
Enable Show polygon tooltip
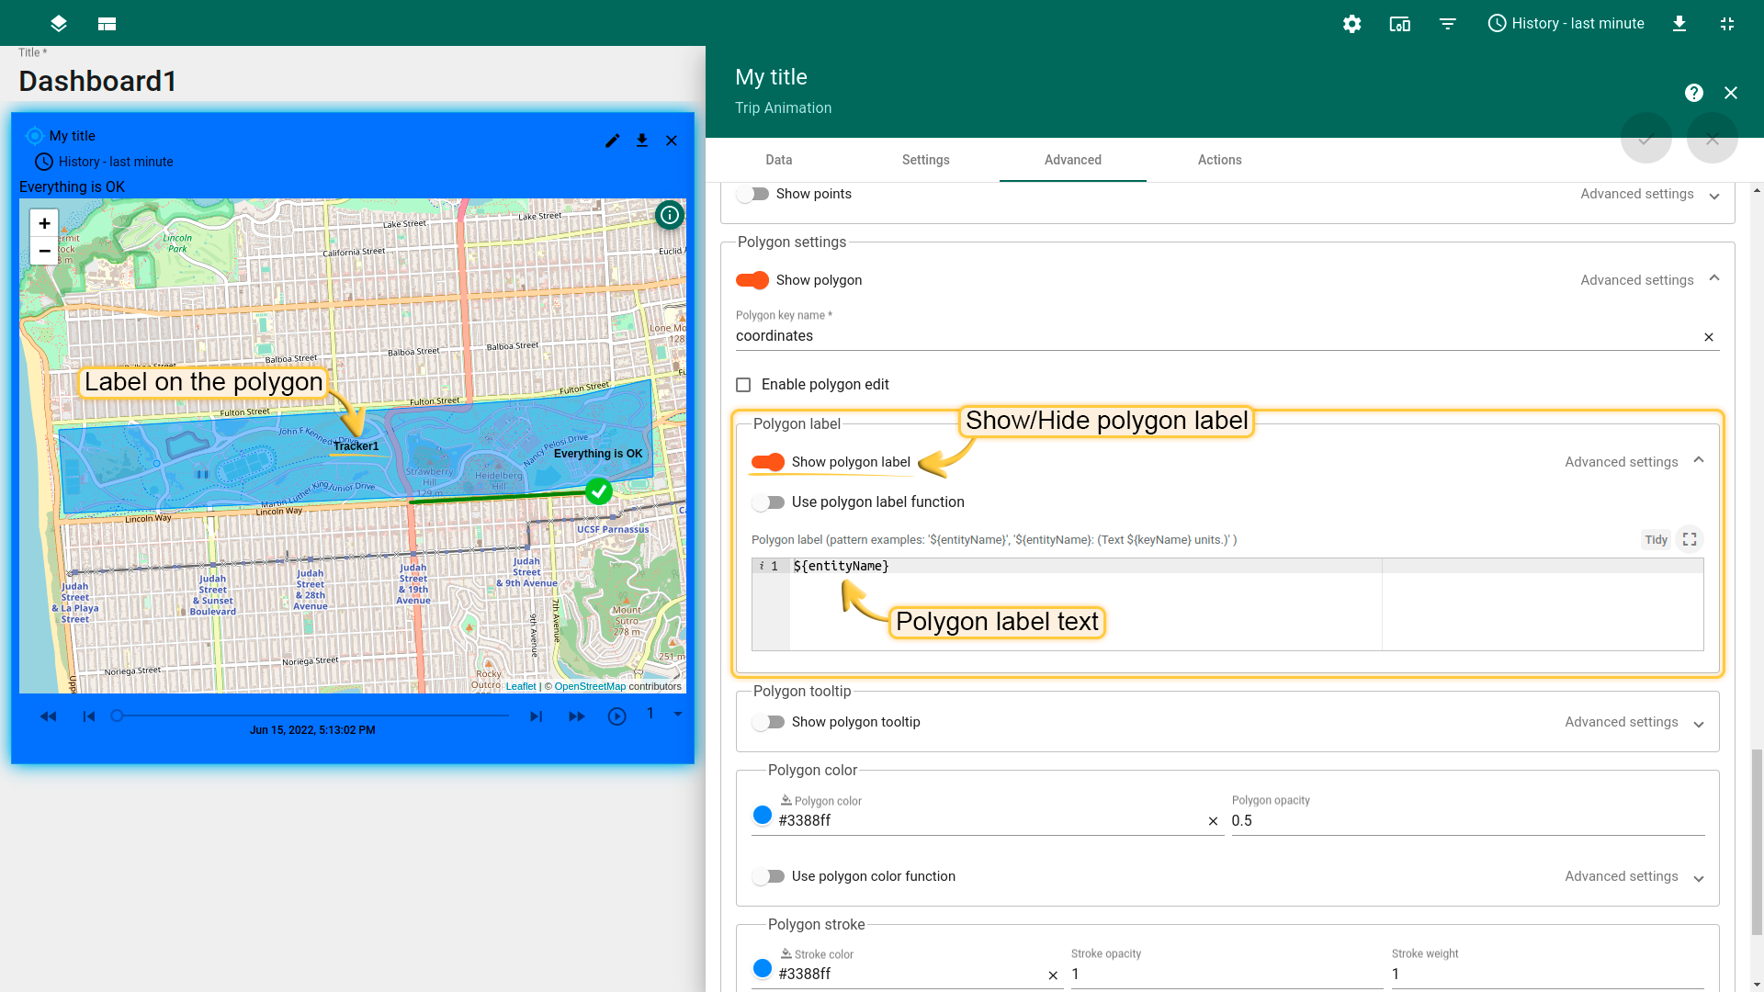(x=768, y=723)
